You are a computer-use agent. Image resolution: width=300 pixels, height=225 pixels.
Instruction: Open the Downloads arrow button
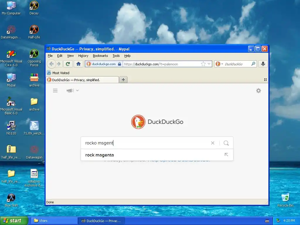pyautogui.click(x=263, y=64)
